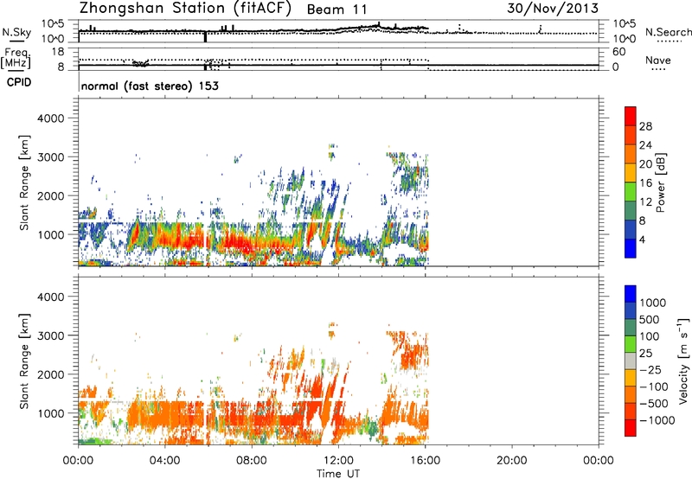Click the '16' Power colorbar label
The width and height of the screenshot is (692, 479).
645,182
